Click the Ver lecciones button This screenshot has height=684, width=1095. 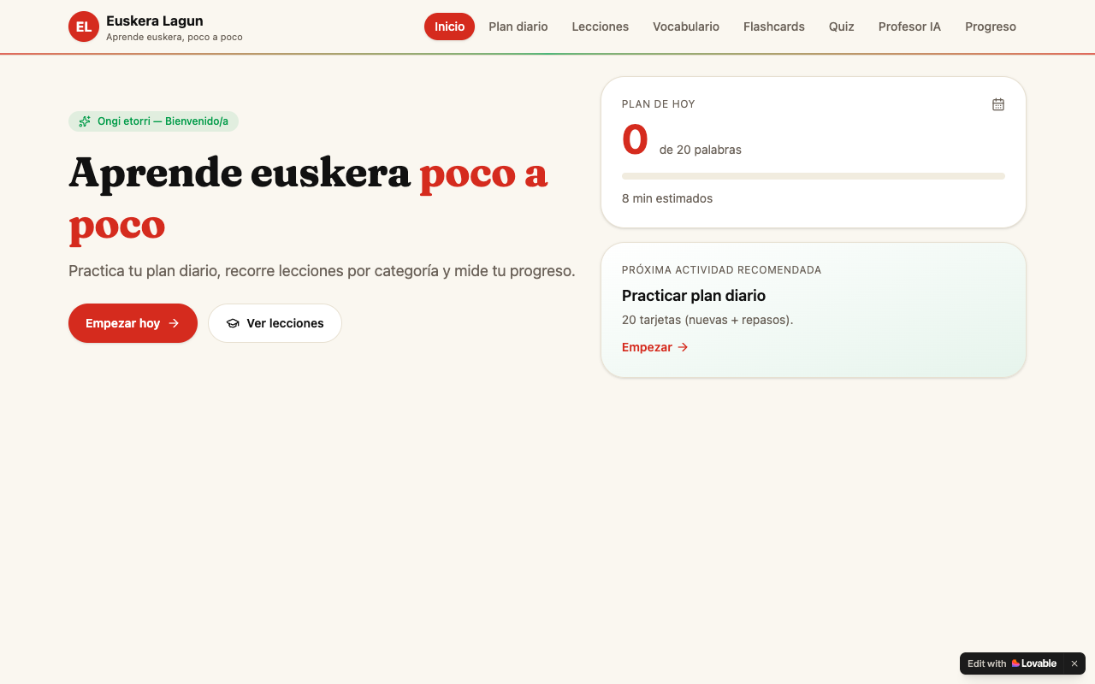(x=275, y=323)
